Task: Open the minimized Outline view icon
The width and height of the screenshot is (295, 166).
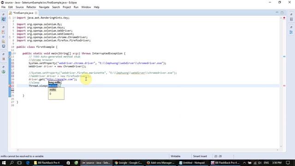Action: tap(291, 32)
